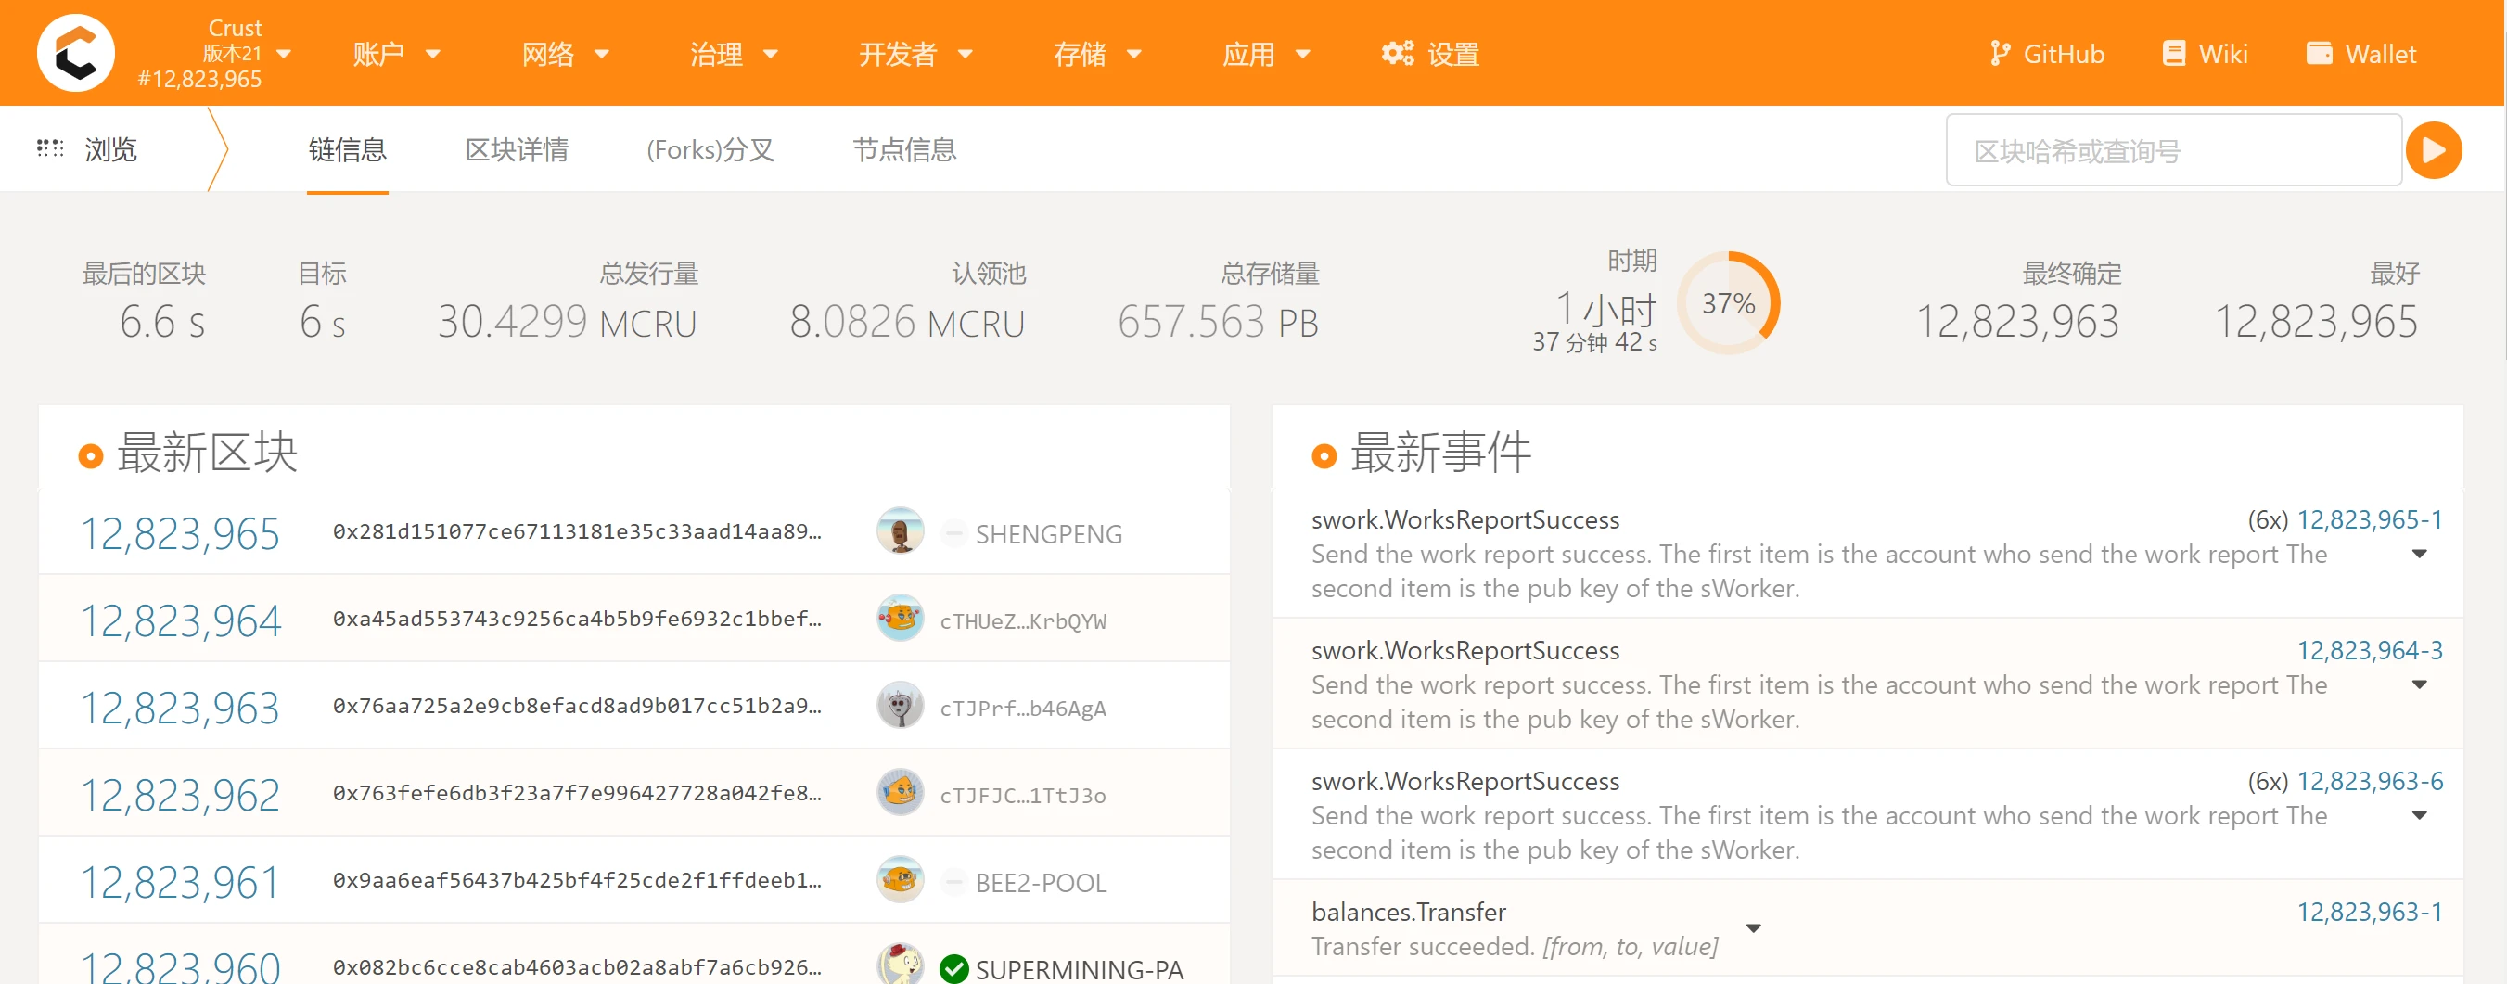
Task: Open the 节点信息 tab
Action: (904, 150)
